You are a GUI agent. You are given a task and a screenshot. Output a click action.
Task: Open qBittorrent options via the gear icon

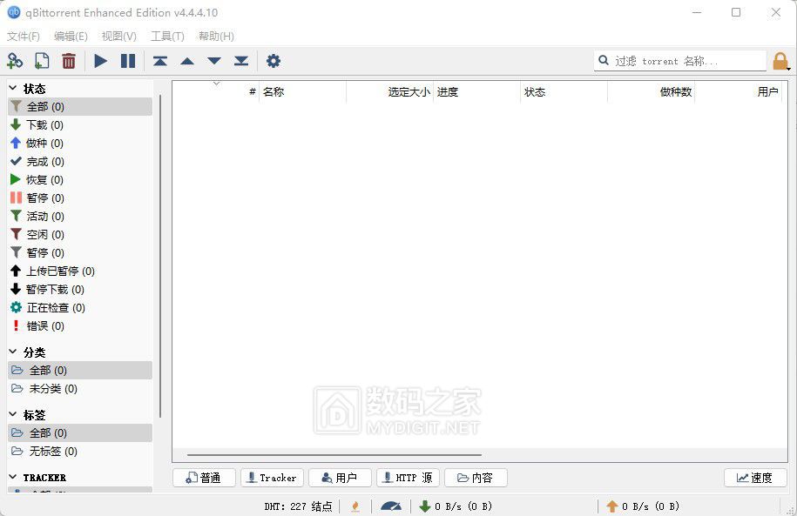pos(274,61)
